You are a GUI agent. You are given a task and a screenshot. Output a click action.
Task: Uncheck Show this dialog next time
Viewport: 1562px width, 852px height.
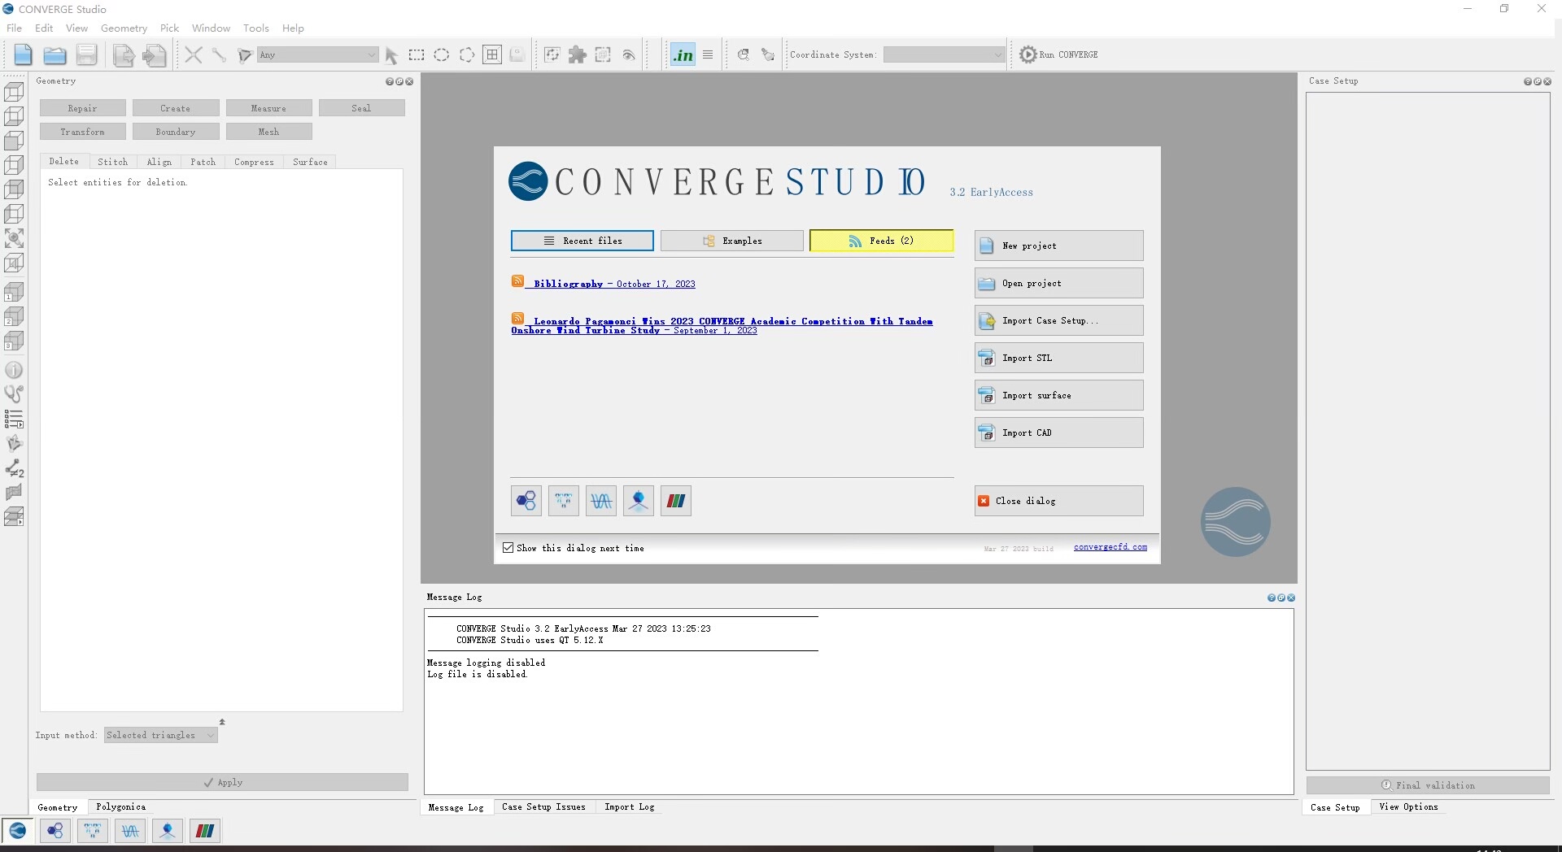[x=508, y=547]
